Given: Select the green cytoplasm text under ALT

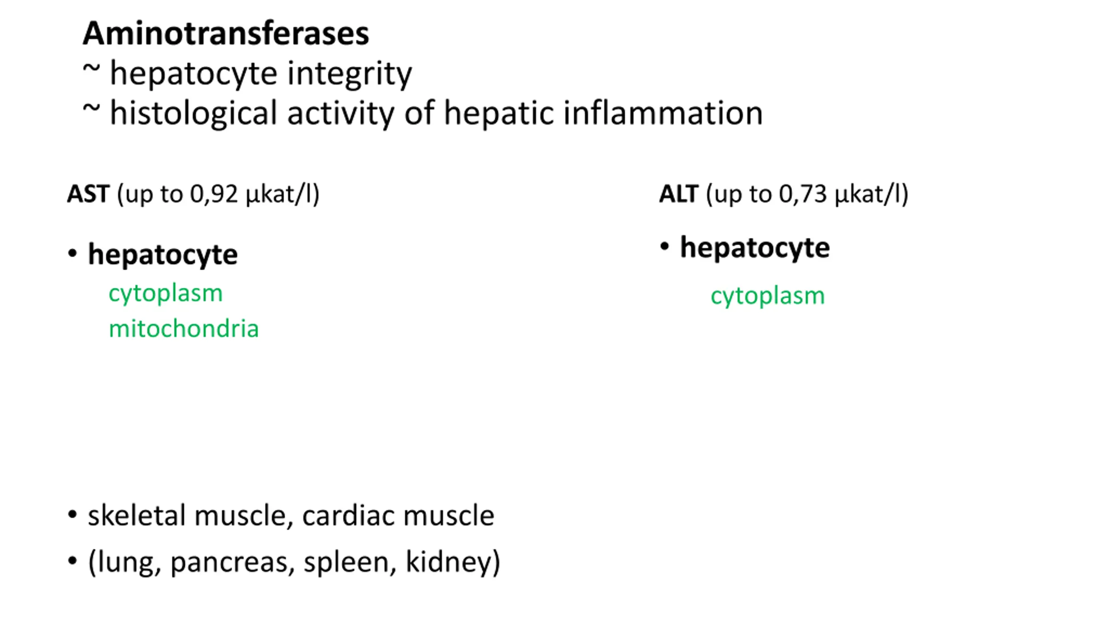Looking at the screenshot, I should [x=768, y=297].
